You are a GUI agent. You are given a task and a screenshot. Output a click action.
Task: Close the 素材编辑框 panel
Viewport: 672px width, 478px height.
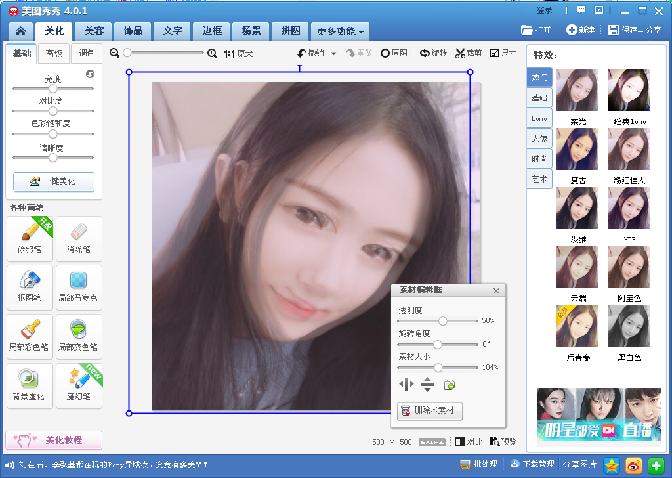(x=496, y=291)
